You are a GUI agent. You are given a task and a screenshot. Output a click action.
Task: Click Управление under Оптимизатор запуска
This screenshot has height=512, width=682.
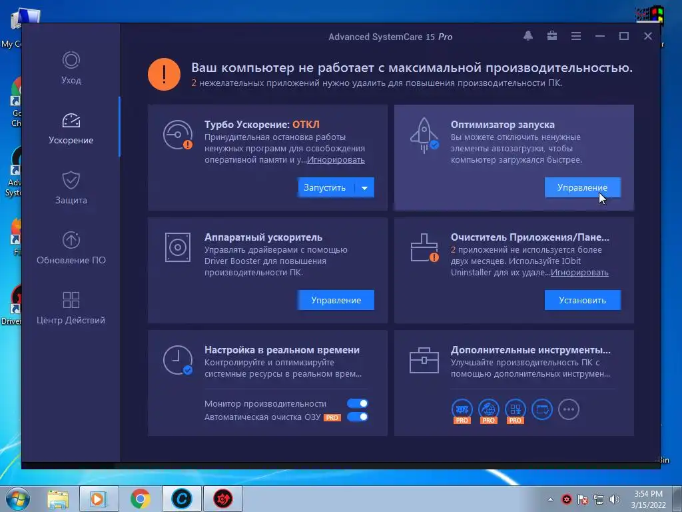(582, 187)
